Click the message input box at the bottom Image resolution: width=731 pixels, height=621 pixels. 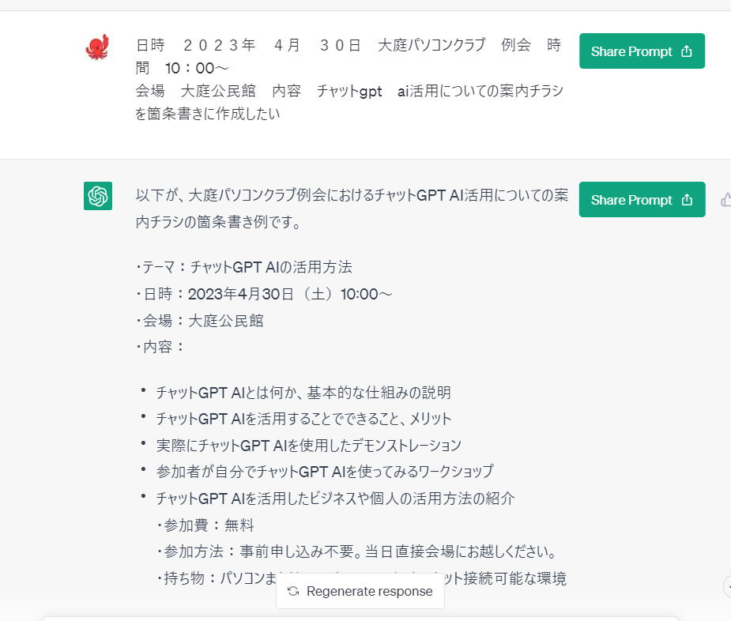click(x=360, y=619)
